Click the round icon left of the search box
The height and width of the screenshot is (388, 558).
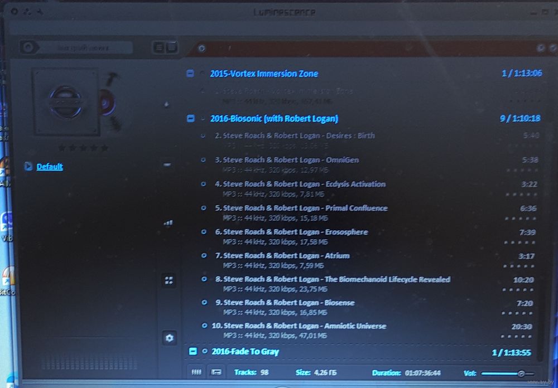pyautogui.click(x=28, y=47)
